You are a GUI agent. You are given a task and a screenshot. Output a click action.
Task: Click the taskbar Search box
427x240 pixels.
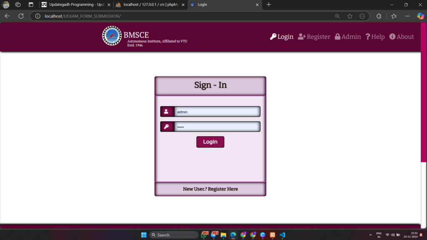[x=174, y=235]
